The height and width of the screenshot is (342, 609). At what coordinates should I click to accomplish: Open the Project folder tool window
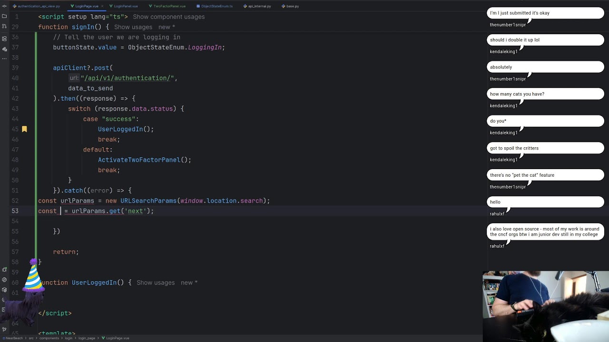(x=4, y=16)
